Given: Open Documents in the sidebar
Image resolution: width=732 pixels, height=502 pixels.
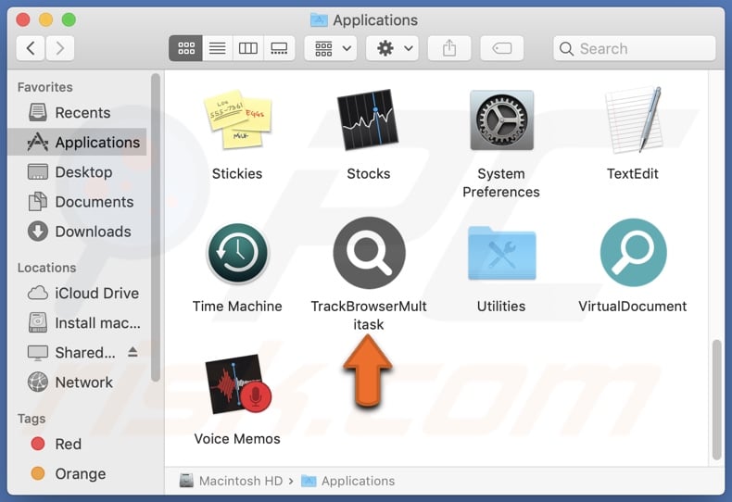Looking at the screenshot, I should point(78,202).
